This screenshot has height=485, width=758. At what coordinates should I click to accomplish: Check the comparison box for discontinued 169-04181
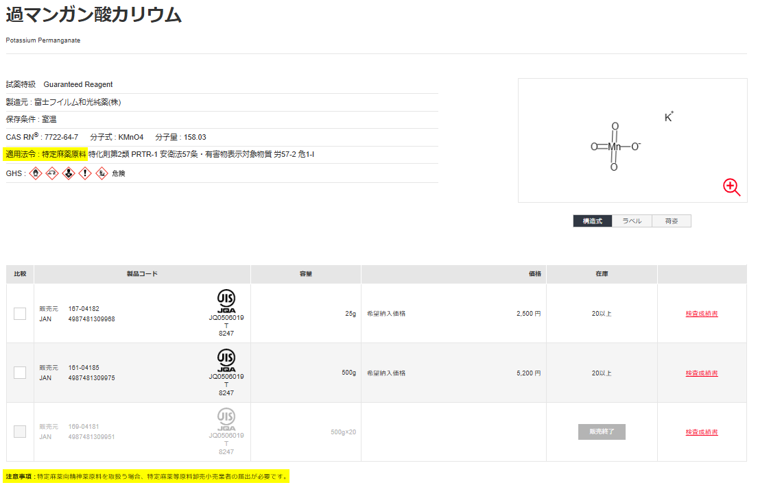point(20,432)
